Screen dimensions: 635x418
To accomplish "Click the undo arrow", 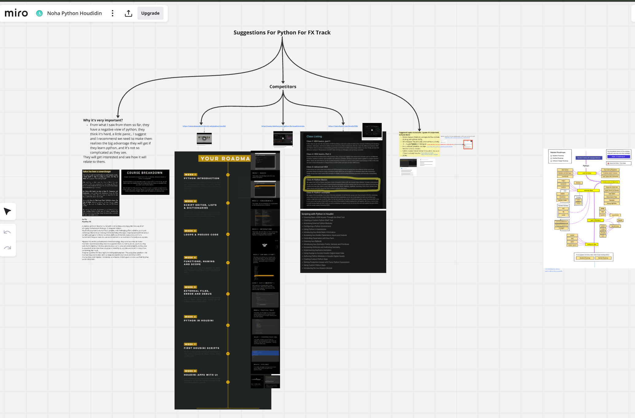I will [7, 232].
